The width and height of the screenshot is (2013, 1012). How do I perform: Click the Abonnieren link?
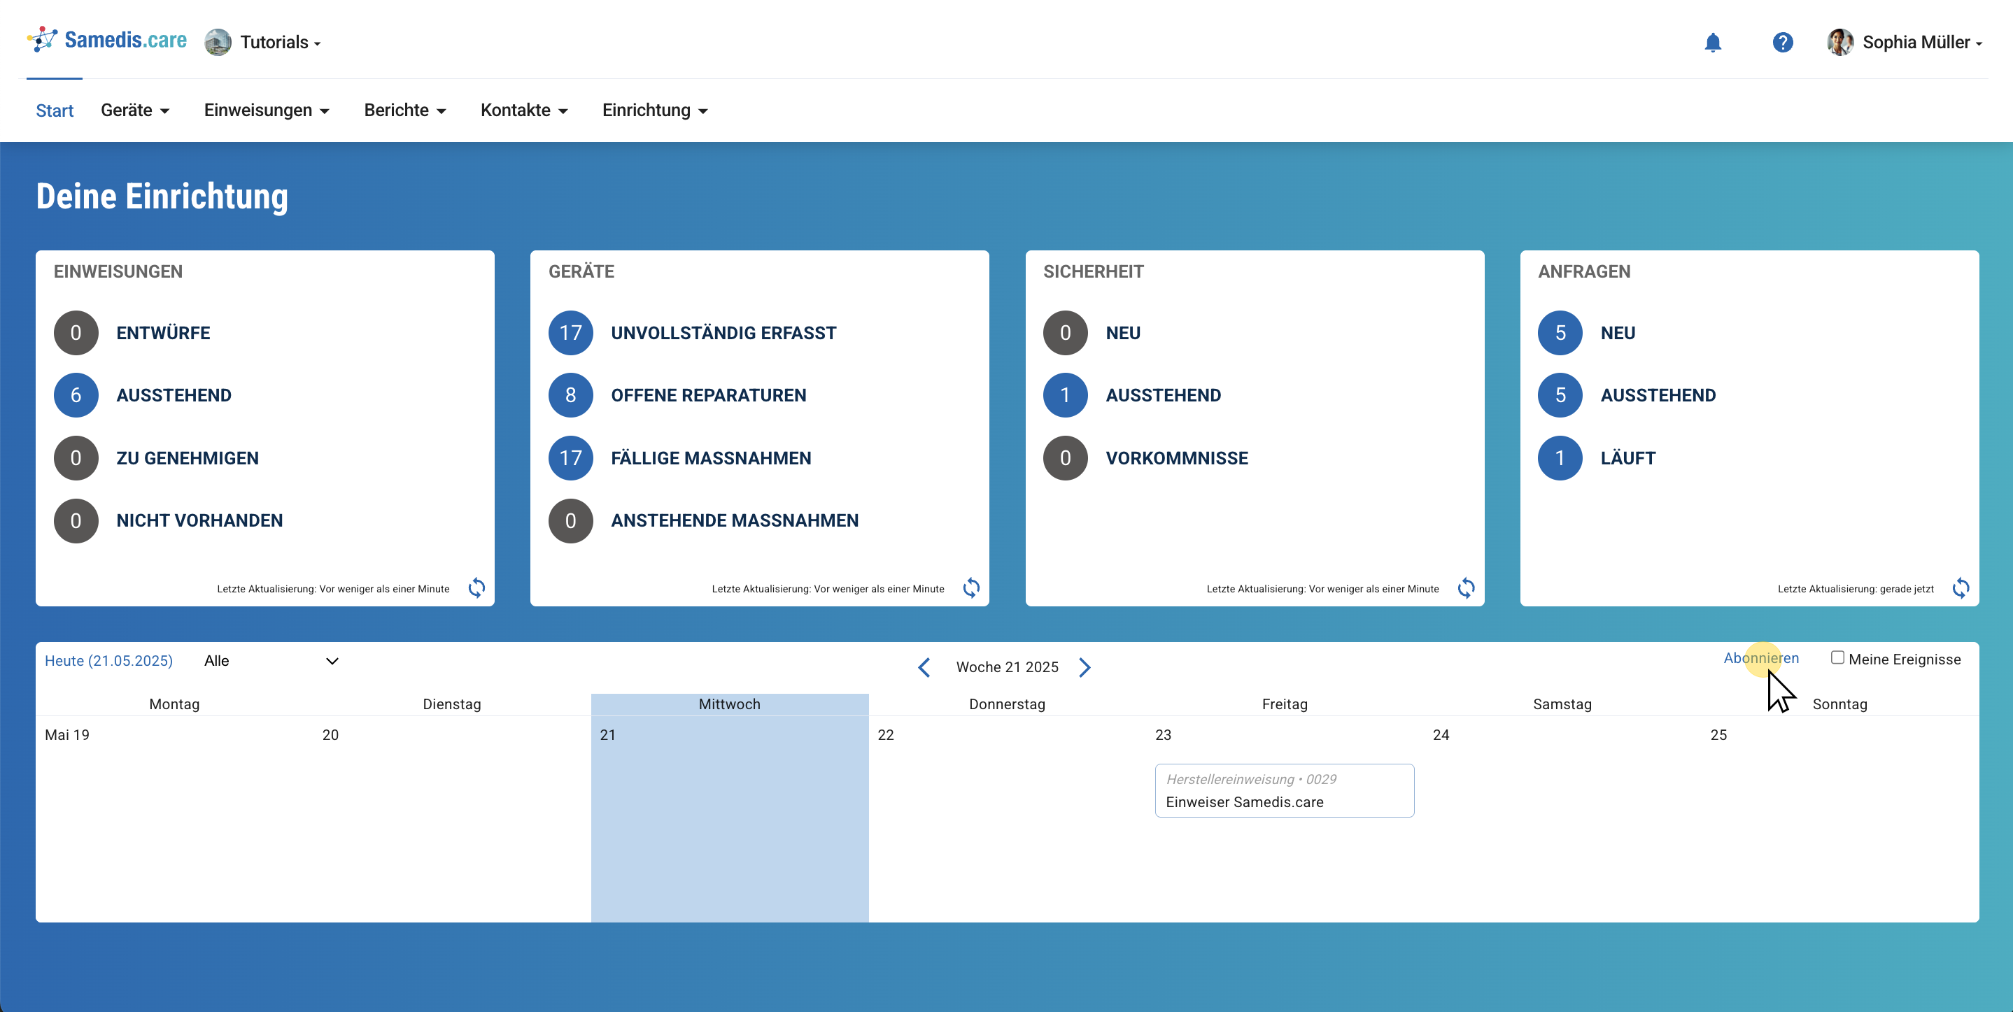pyautogui.click(x=1760, y=658)
